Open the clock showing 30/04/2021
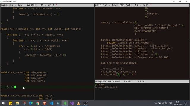Image resolution: width=190 pixels, height=106 pixels. 178,103
